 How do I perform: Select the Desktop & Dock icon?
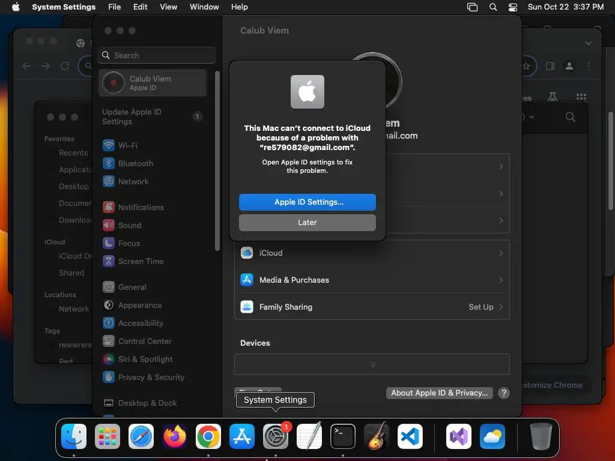109,403
